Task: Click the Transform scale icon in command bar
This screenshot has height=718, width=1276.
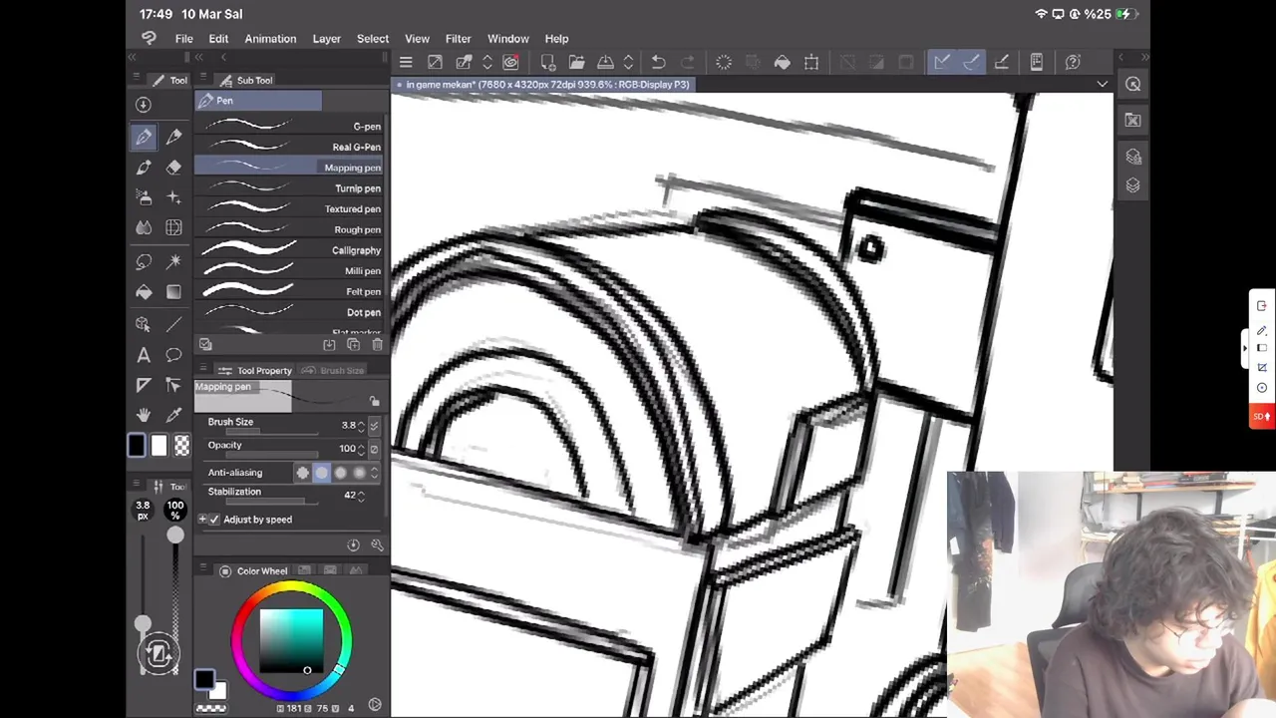Action: coord(811,62)
